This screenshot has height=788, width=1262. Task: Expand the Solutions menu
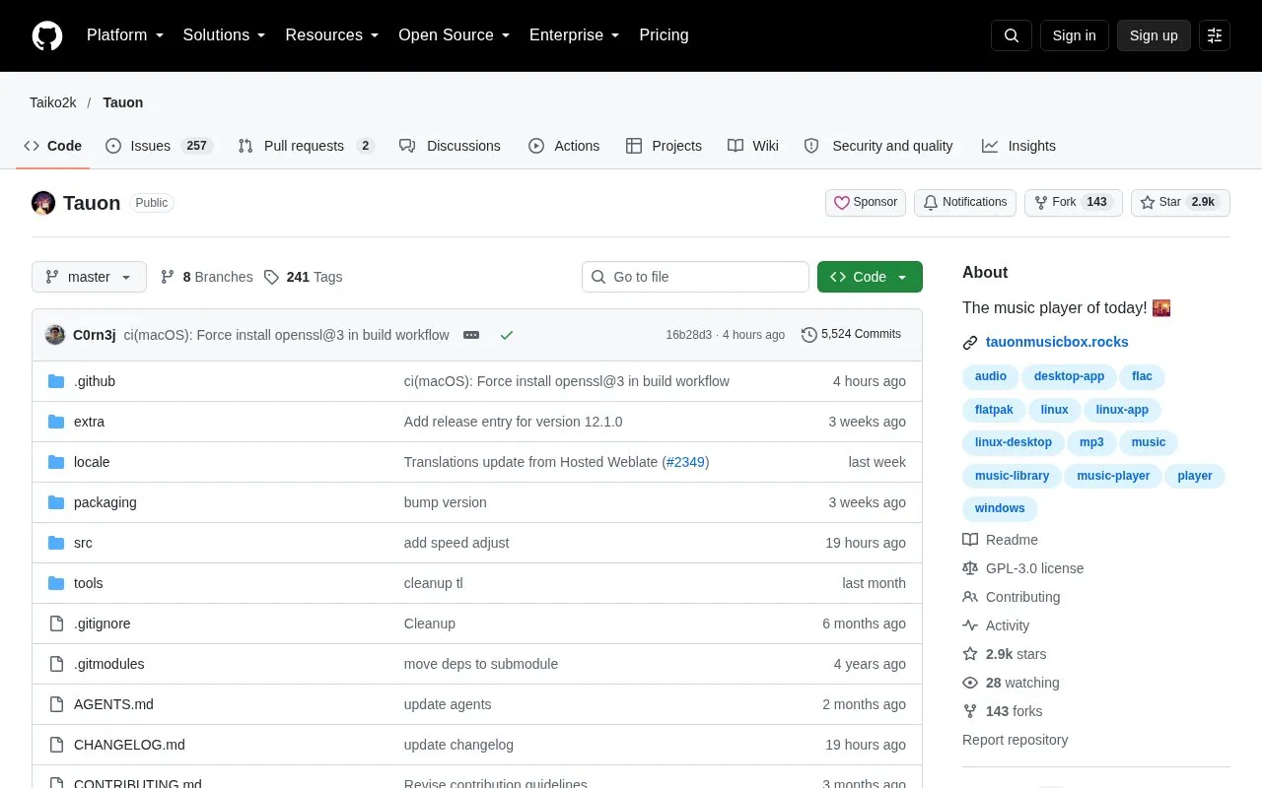click(225, 35)
